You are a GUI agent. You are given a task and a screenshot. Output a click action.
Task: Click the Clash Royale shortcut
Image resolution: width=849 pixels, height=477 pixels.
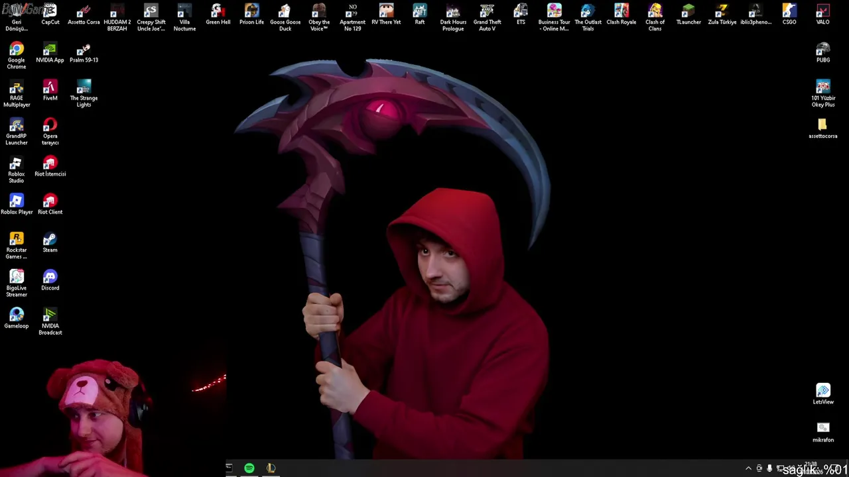point(621,15)
